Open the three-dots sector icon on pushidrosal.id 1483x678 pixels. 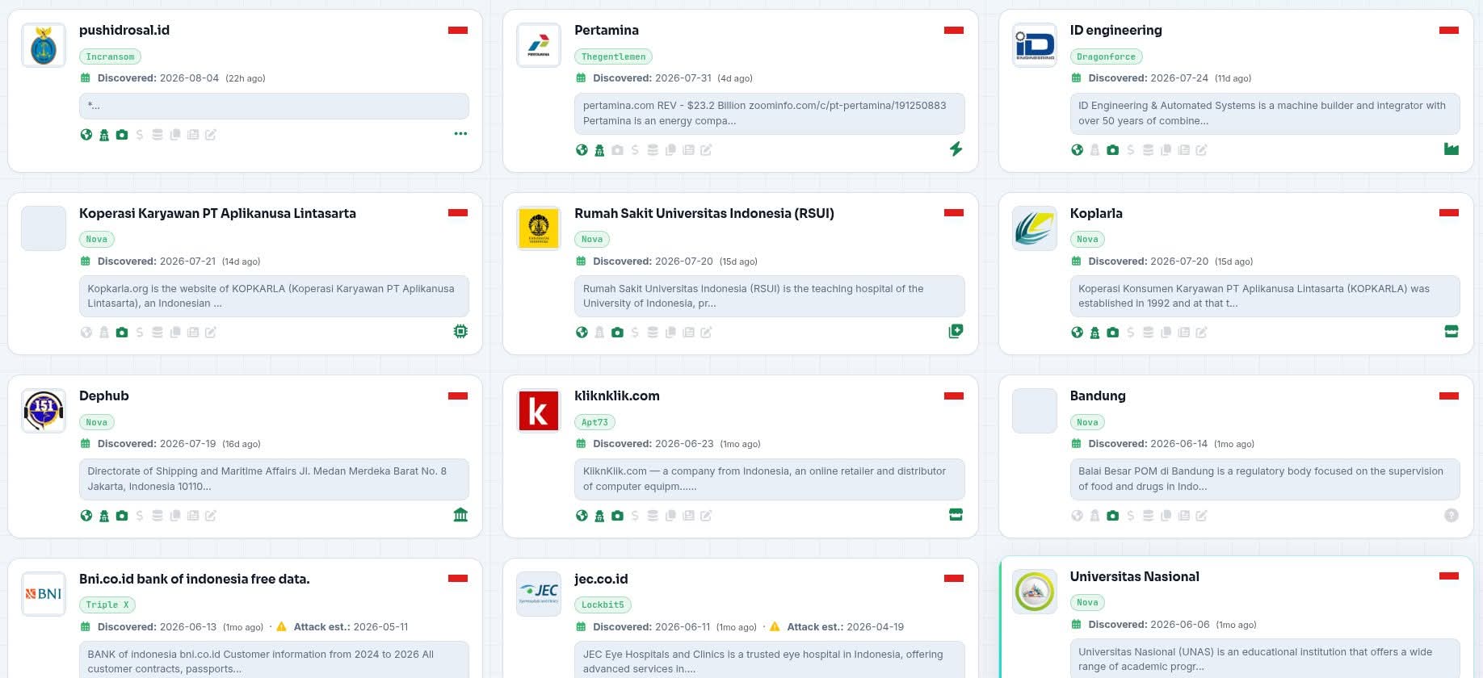pos(460,134)
